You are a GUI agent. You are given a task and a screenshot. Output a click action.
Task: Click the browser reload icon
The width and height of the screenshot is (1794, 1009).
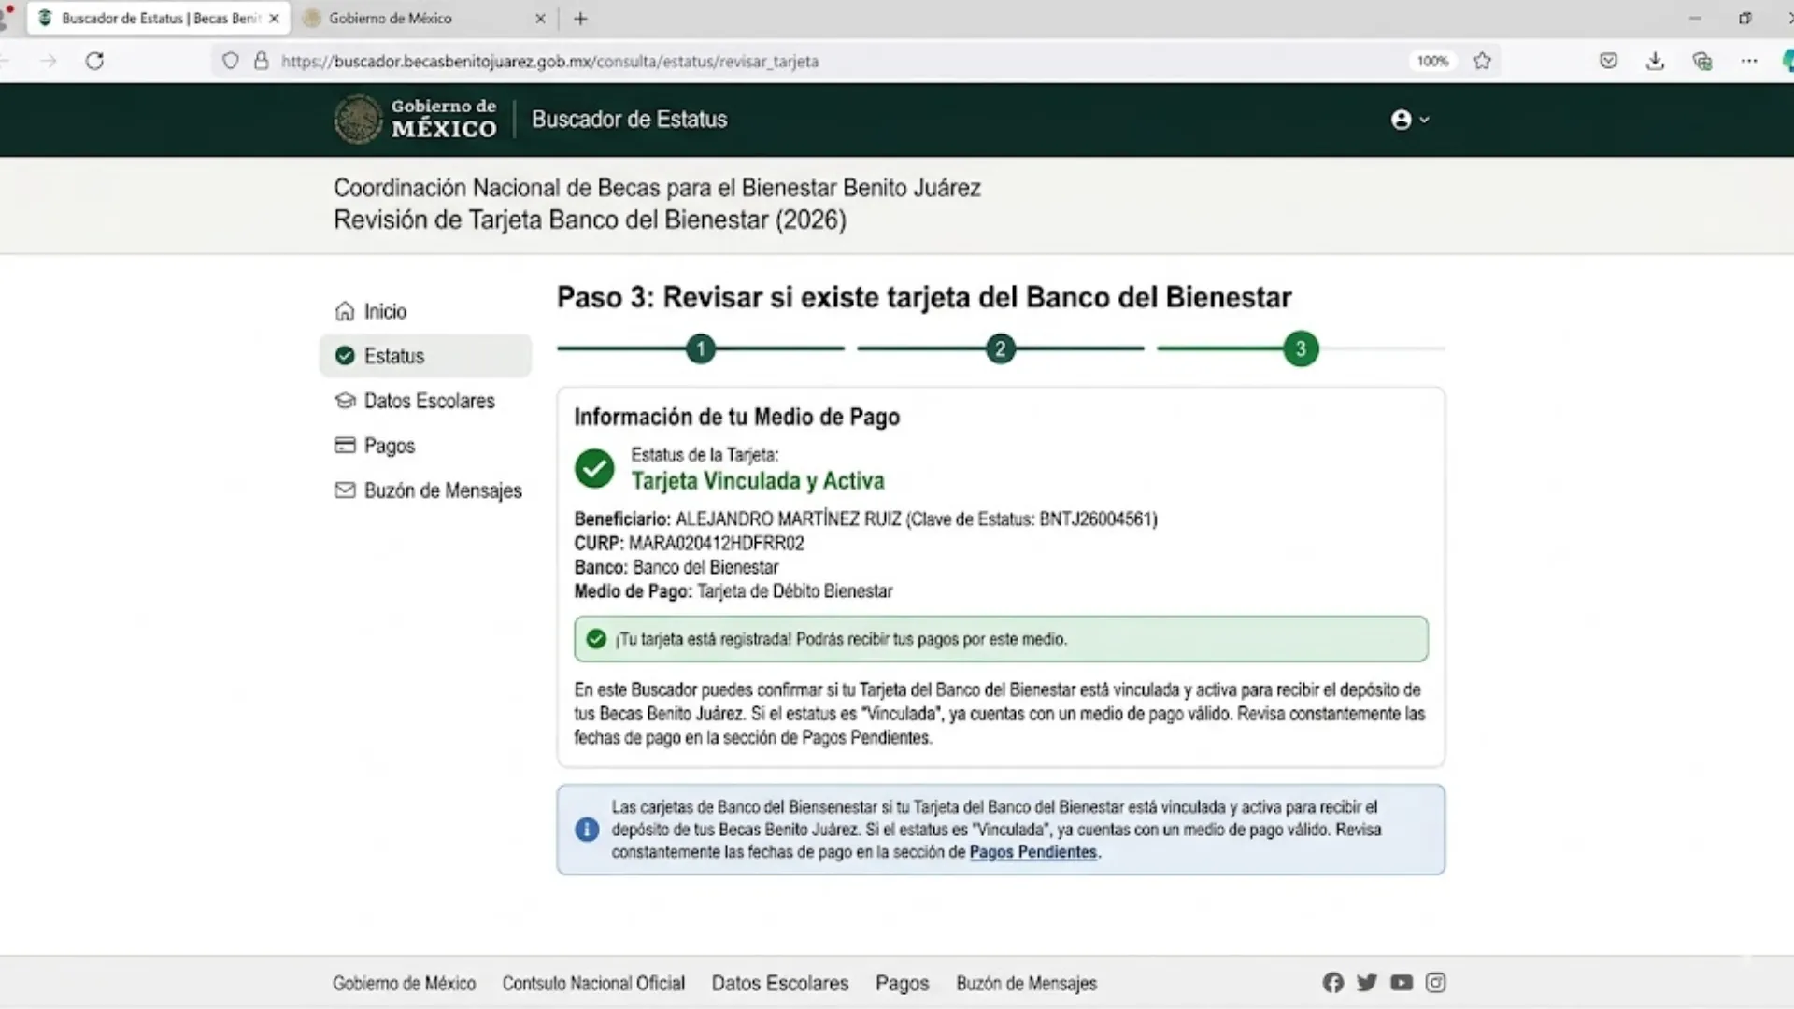click(94, 61)
